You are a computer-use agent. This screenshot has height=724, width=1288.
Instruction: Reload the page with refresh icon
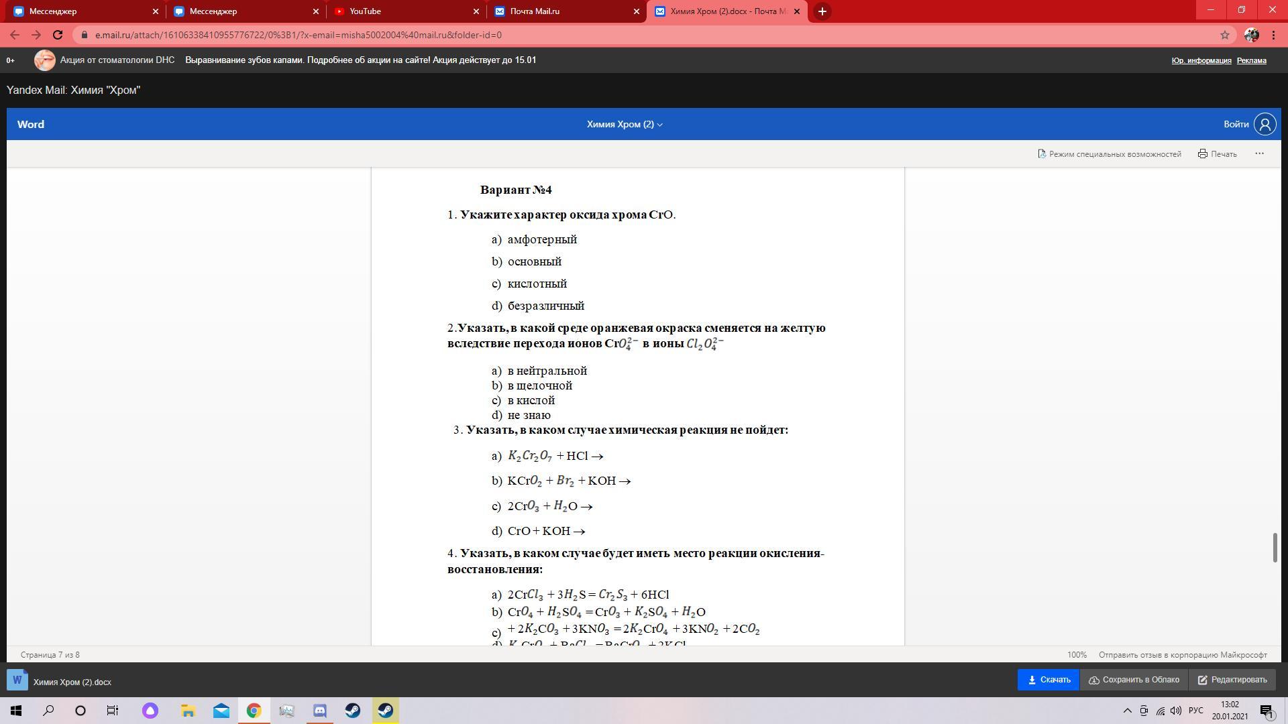[58, 35]
